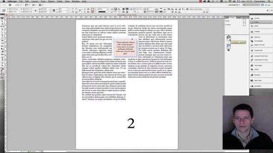The image size is (273, 153).
Task: Open the Window menu
Action: [x=76, y=1]
